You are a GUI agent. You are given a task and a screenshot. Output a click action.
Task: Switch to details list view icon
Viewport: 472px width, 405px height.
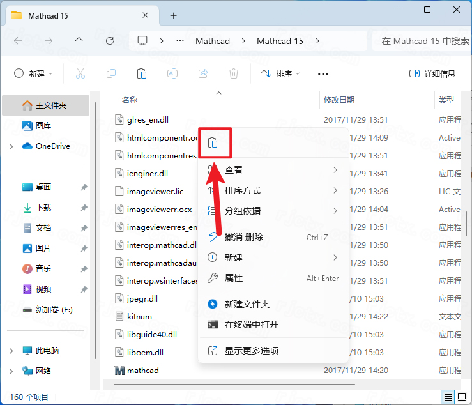448,397
